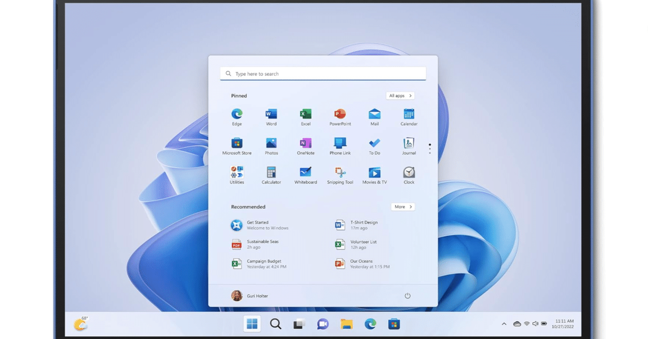The height and width of the screenshot is (339, 648).
Task: Launch the Calculator app
Action: (x=271, y=176)
